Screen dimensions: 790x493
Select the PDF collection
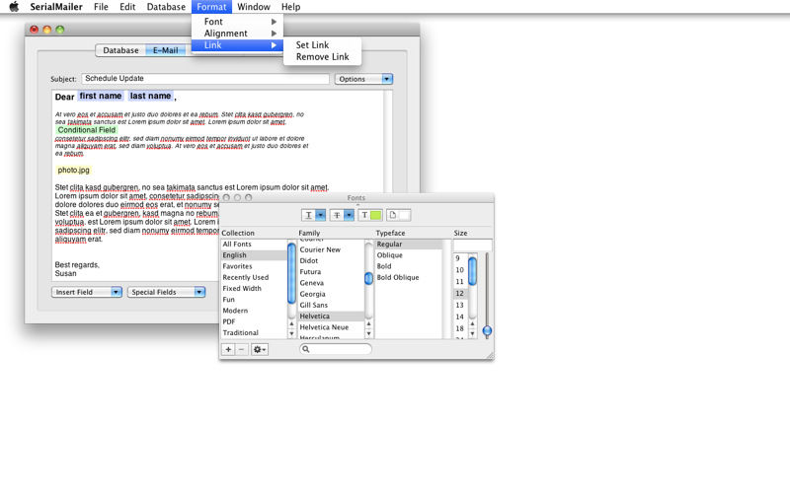254,321
